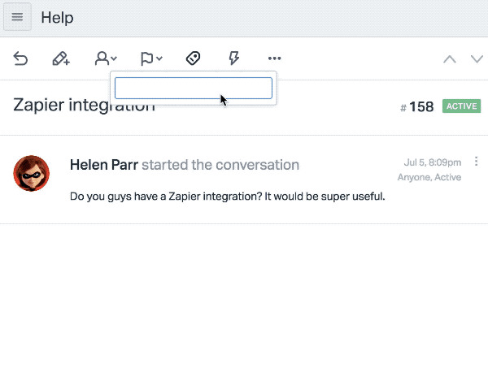This screenshot has height=385, width=488.
Task: Go to next conversation with the down chevron
Action: pyautogui.click(x=477, y=58)
